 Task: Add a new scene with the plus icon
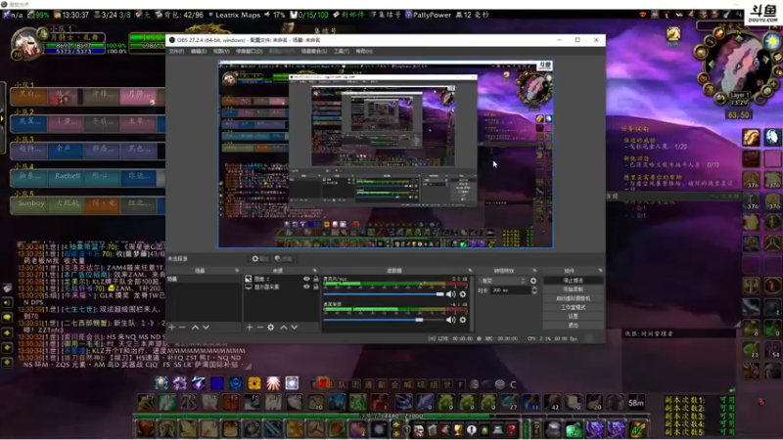172,328
